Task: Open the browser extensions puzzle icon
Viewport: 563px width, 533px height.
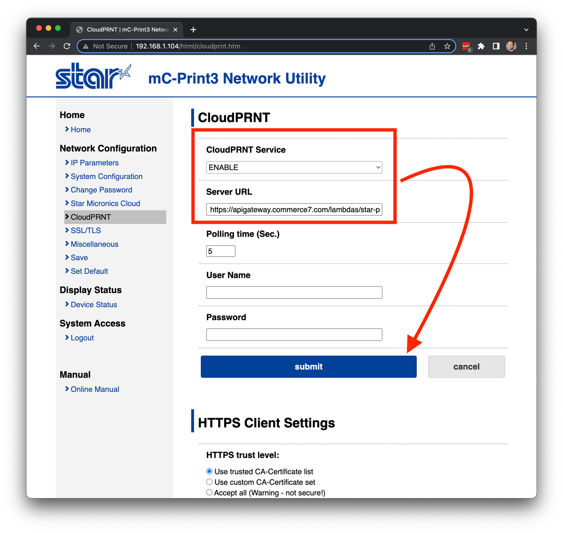Action: tap(481, 46)
